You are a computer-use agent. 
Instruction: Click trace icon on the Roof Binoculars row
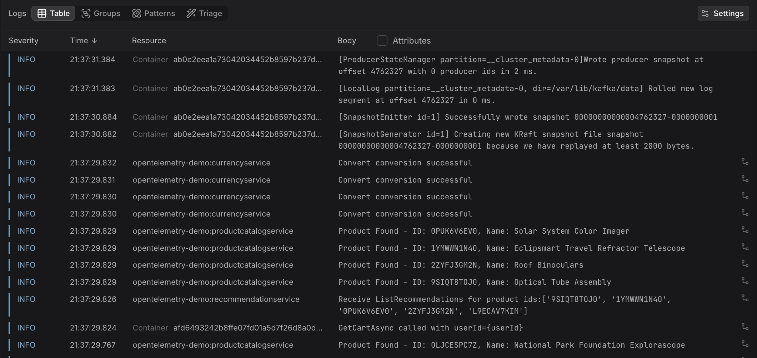pos(746,264)
